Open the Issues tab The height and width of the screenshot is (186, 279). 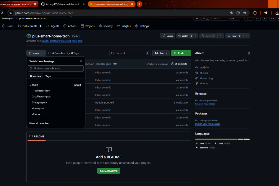tap(8, 26)
